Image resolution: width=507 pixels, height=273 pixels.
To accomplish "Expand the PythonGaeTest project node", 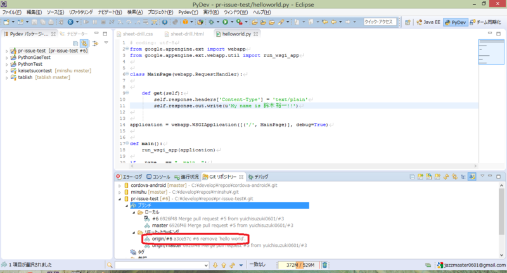I will click(6, 58).
